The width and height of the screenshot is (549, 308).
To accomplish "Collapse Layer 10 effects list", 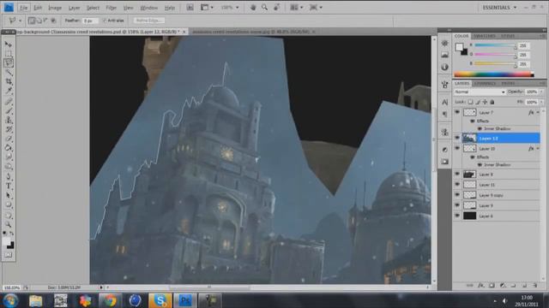I will tap(538, 148).
